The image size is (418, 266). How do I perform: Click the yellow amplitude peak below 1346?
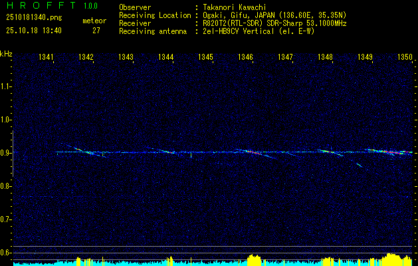[254, 259]
